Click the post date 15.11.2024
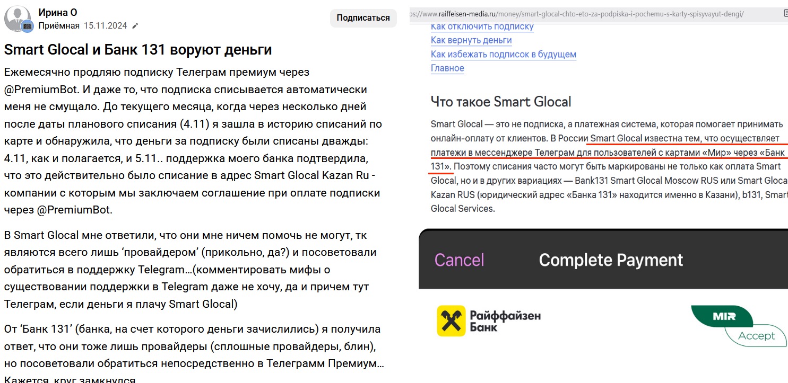The image size is (788, 383). coord(106,25)
